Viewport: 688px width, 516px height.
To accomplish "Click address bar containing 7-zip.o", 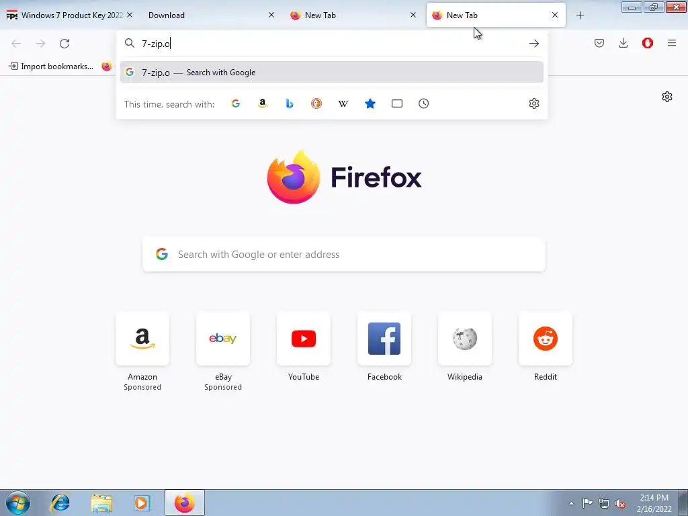I will point(332,44).
